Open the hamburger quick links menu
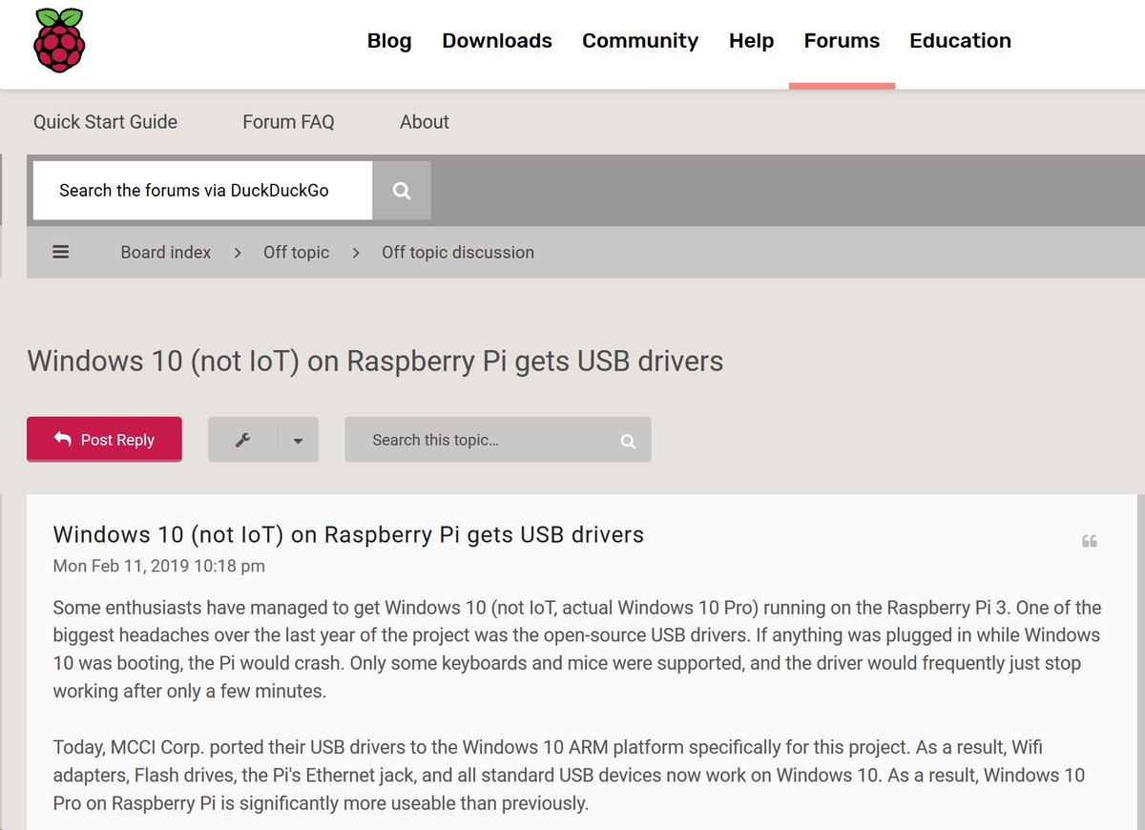The image size is (1145, 830). [x=61, y=253]
